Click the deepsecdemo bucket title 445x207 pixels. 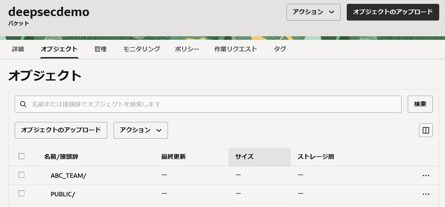click(49, 12)
